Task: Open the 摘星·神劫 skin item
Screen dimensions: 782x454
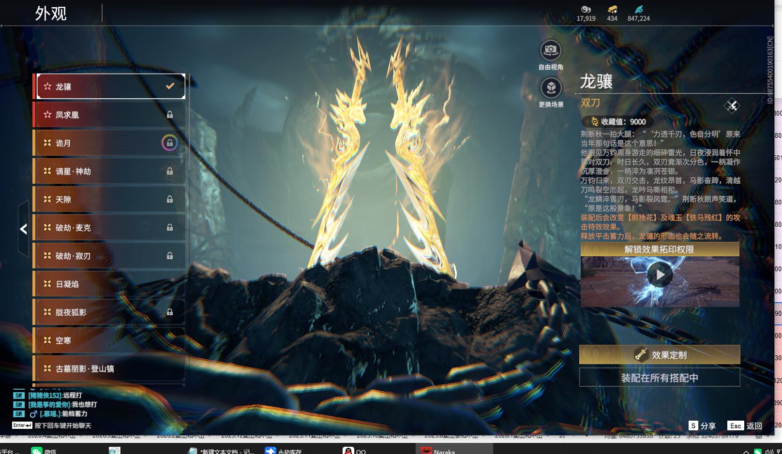Action: point(109,171)
